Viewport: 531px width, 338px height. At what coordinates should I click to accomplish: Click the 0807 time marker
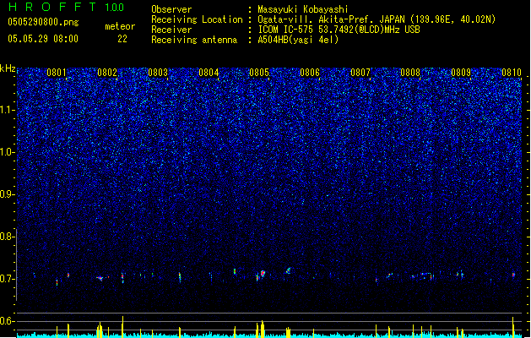(x=360, y=73)
